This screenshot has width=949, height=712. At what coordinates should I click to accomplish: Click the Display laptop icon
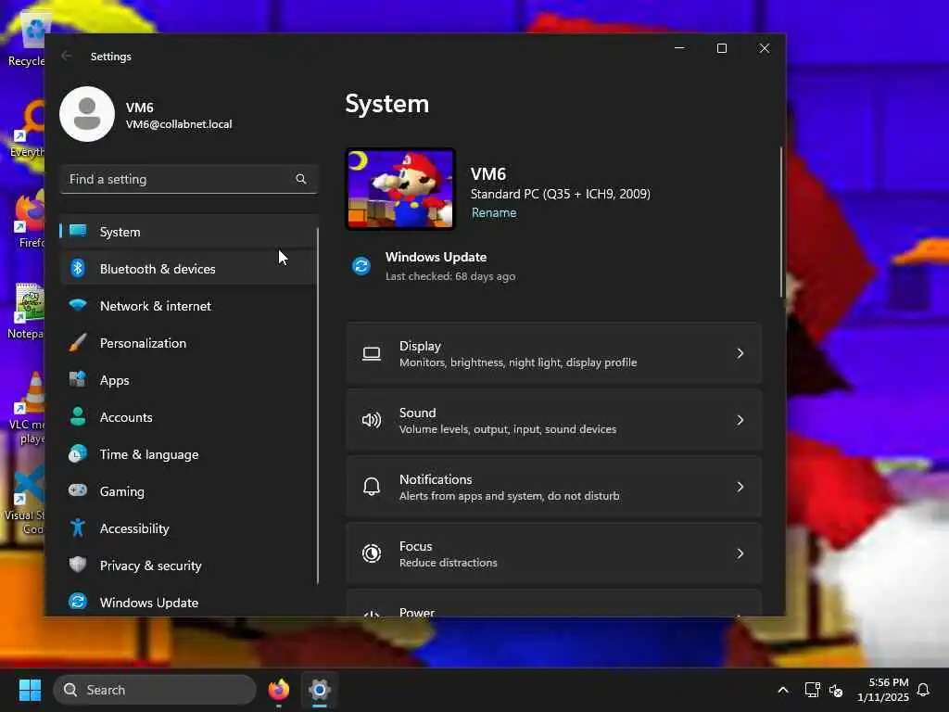[x=371, y=353]
